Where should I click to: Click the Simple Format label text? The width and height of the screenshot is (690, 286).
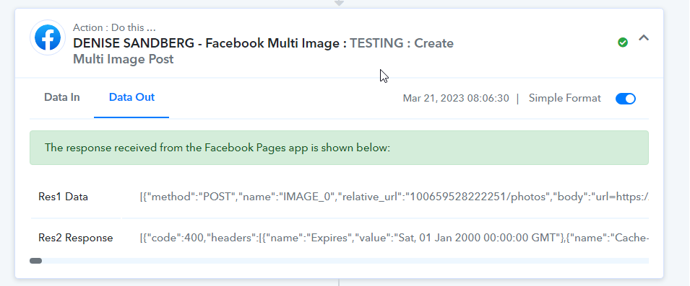tap(564, 98)
